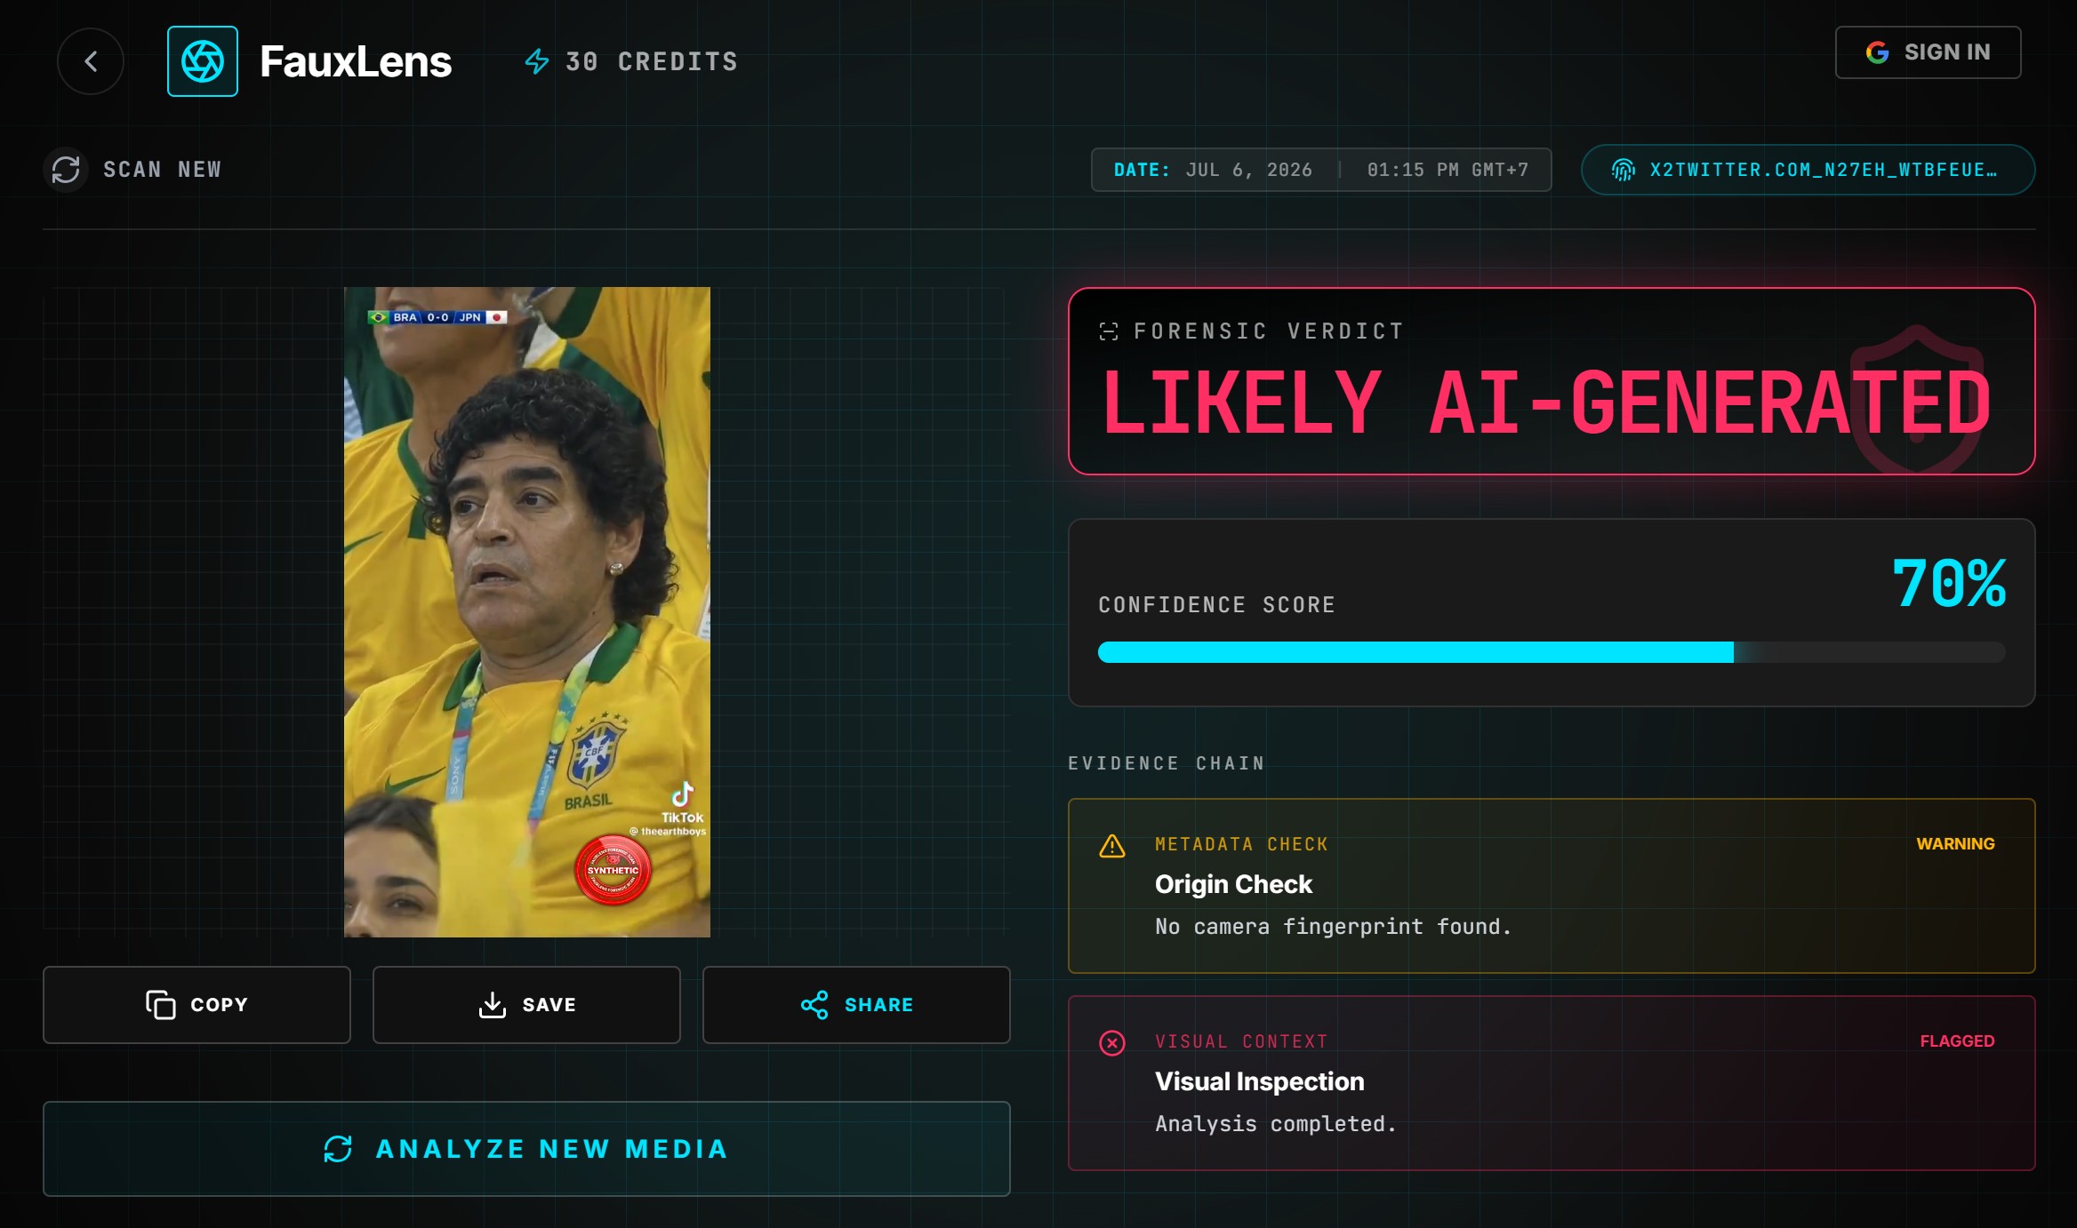Open the 30 Credits balance

click(x=631, y=61)
